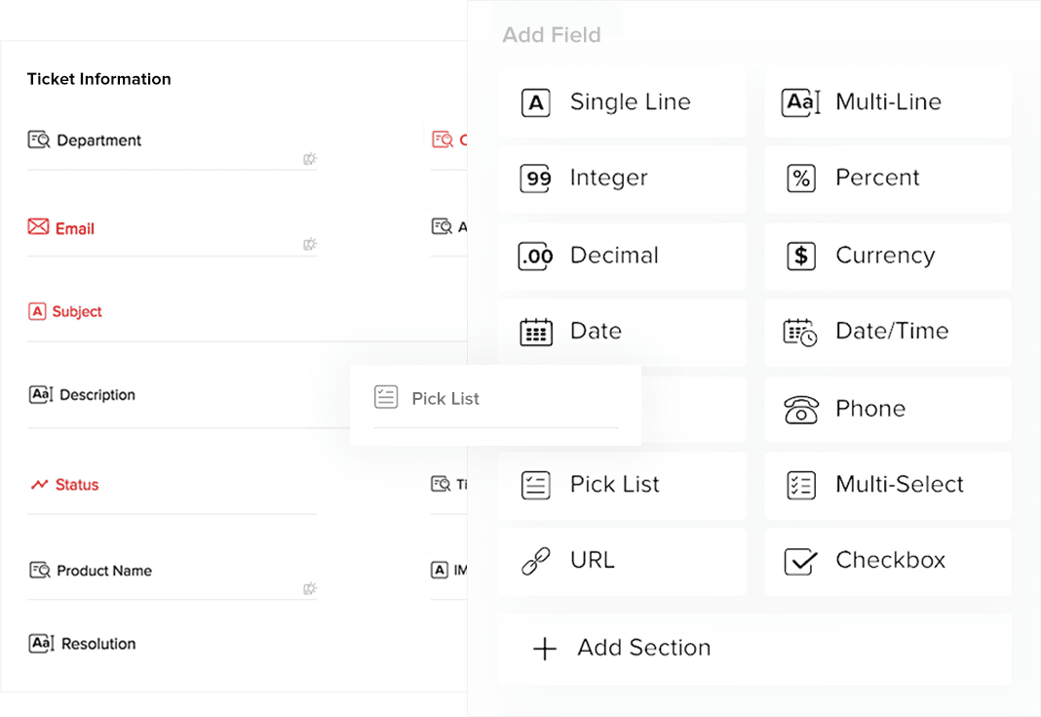
Task: Select the Currency dollar icon
Action: click(800, 255)
